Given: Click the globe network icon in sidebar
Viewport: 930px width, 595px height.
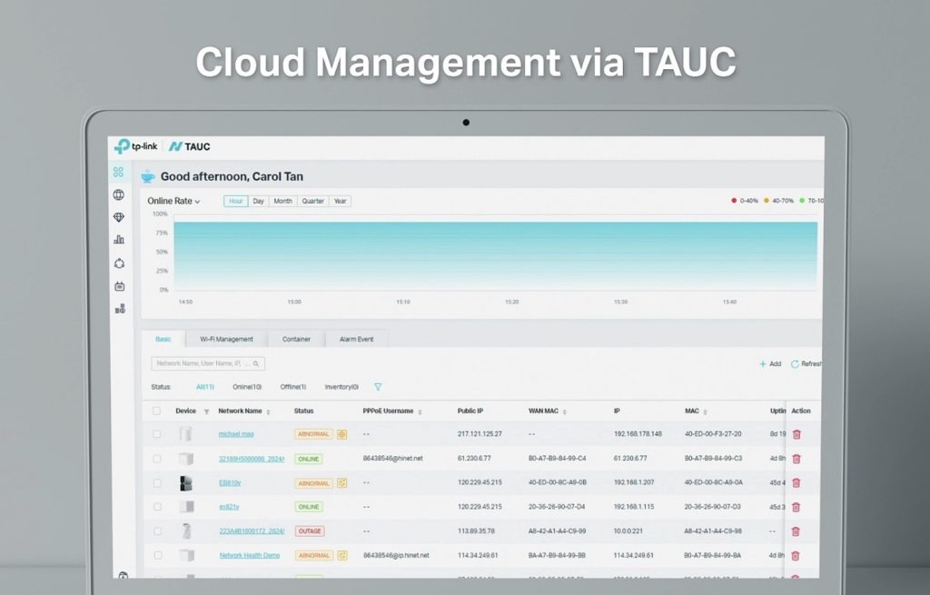Looking at the screenshot, I should tap(118, 194).
